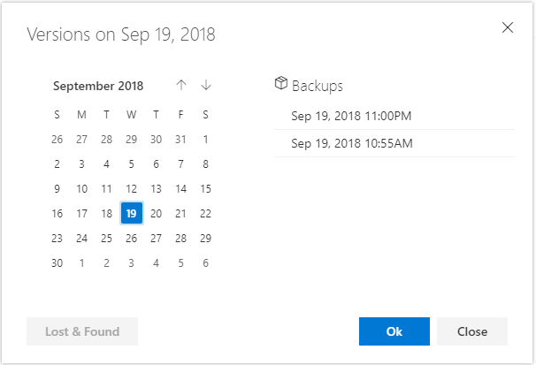This screenshot has width=536, height=365.
Task: Click the September 2018 month header
Action: [x=98, y=86]
